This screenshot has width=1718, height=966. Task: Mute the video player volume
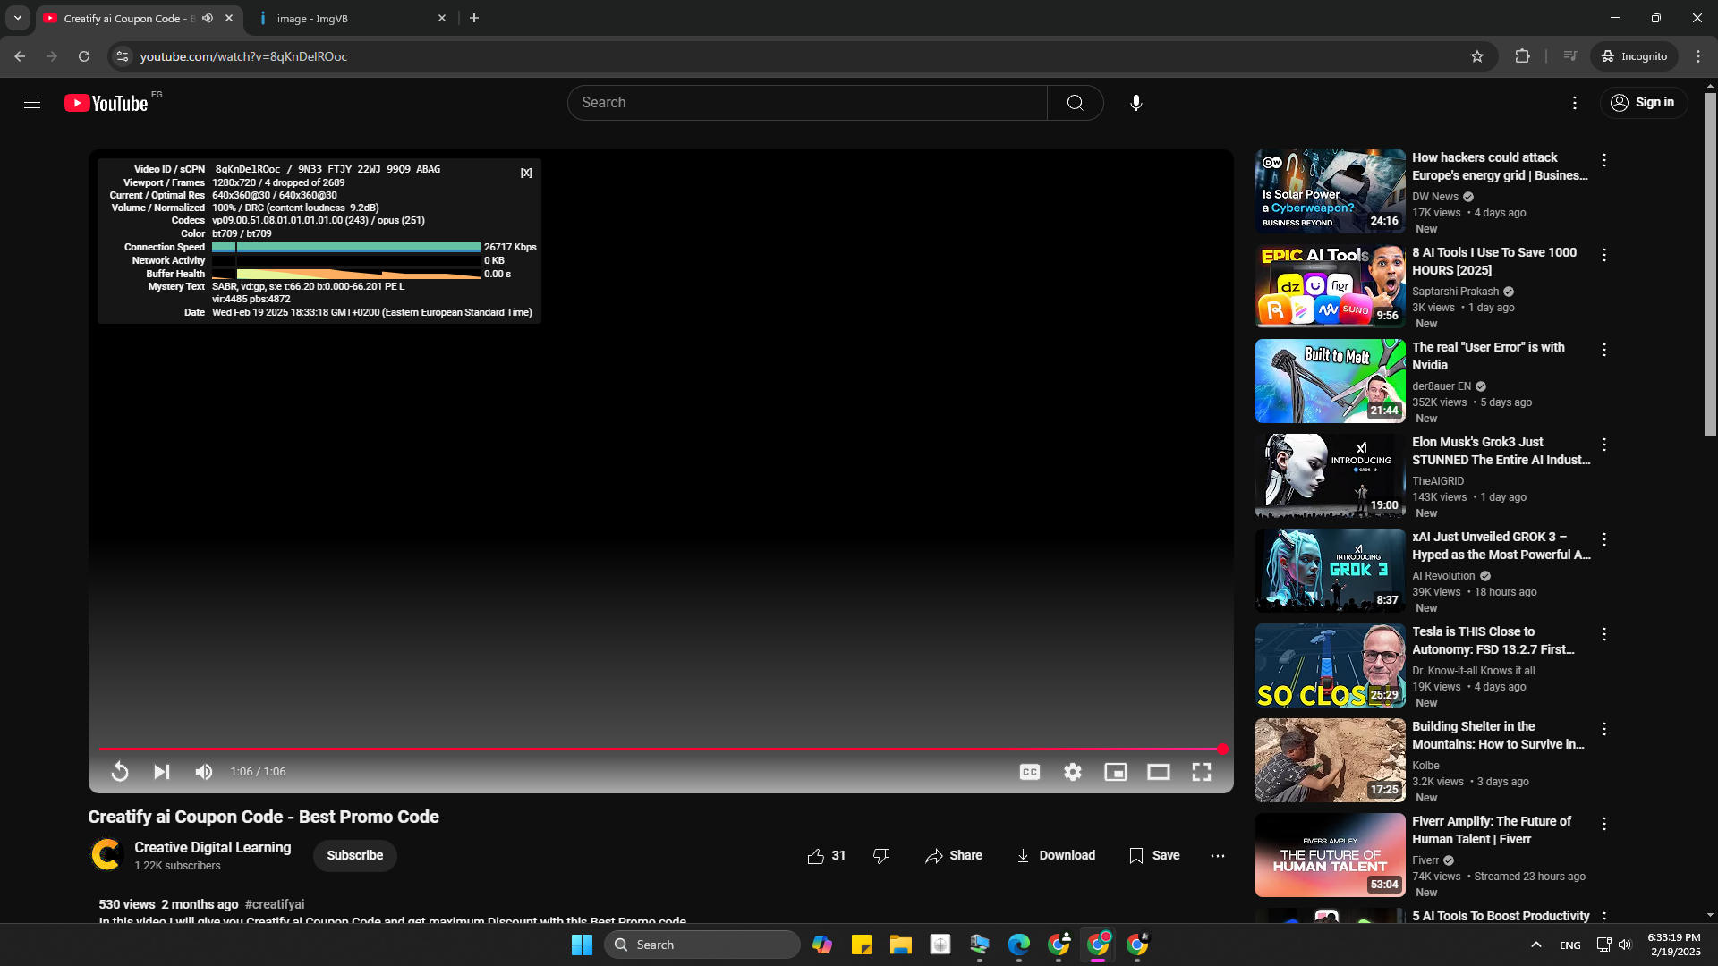(204, 772)
